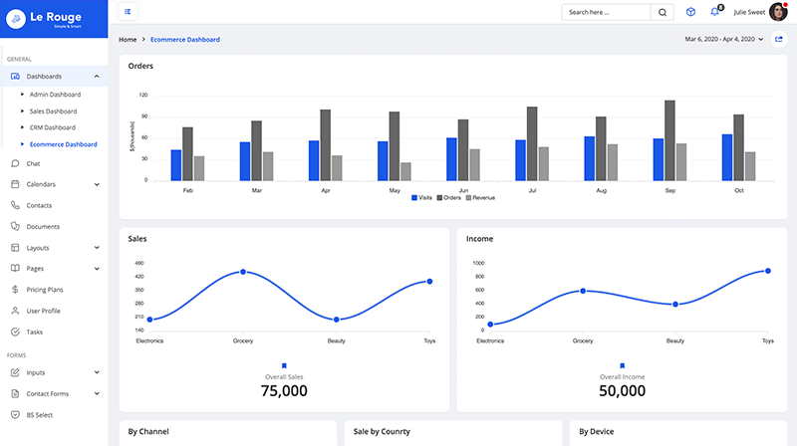Screen dimensions: 797x446
Task: Click the Home breadcrumb link
Action: [128, 39]
